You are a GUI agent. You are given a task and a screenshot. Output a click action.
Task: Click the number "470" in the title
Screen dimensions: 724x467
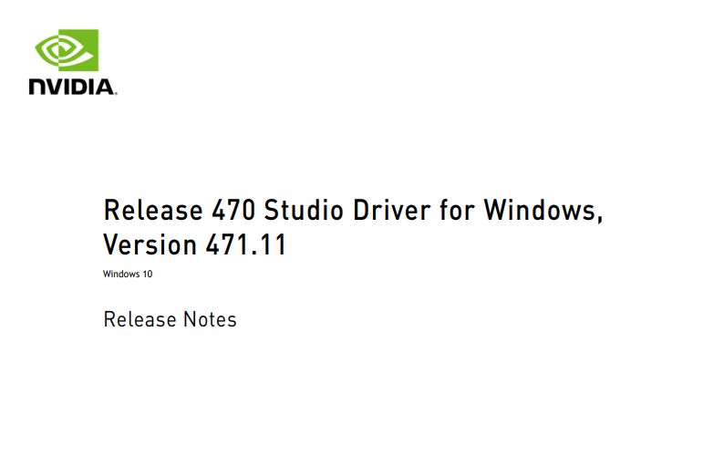tap(233, 210)
